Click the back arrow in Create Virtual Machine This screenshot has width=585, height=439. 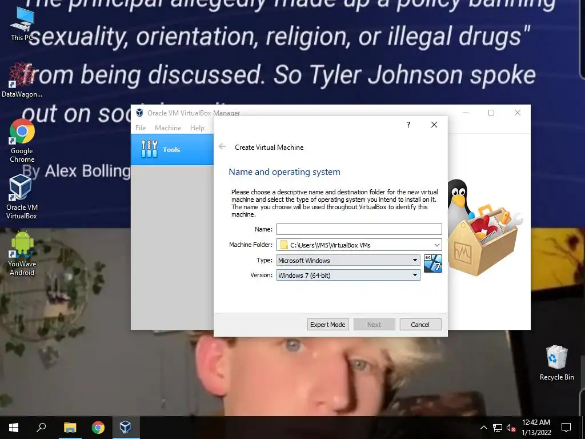tap(222, 147)
